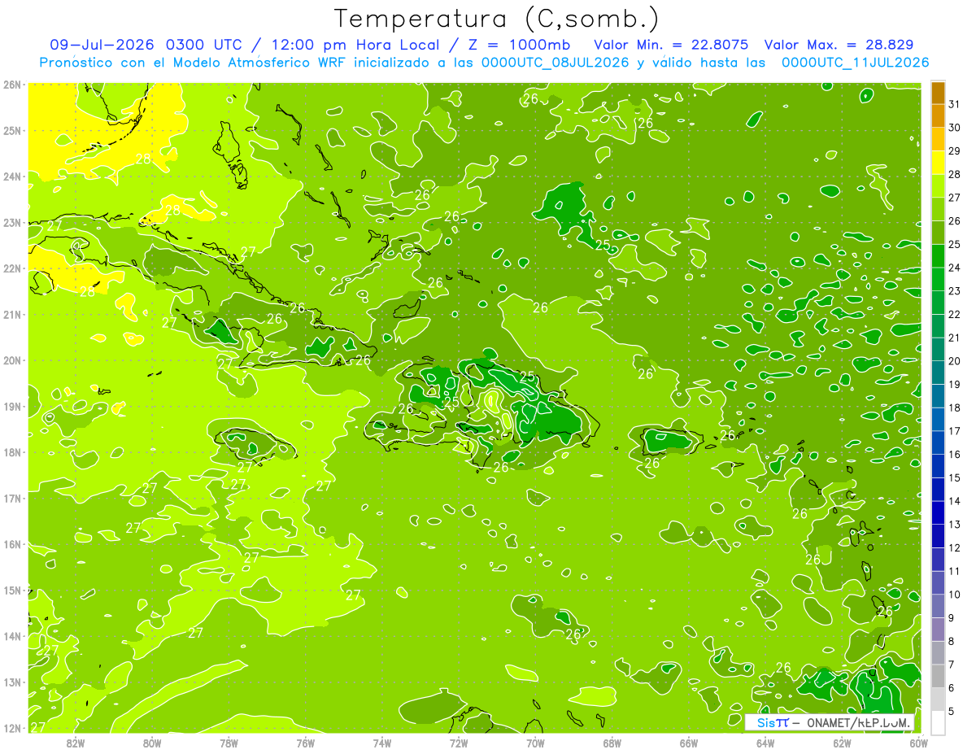Click the '5' label on the color scale

click(x=952, y=711)
